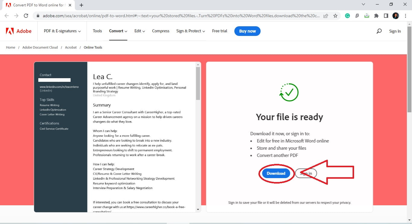
Task: Go to the Home breadcrumb
Action: click(11, 47)
